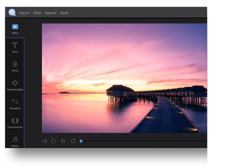Open the Editar menu
This screenshot has height=167, width=248.
tap(37, 13)
